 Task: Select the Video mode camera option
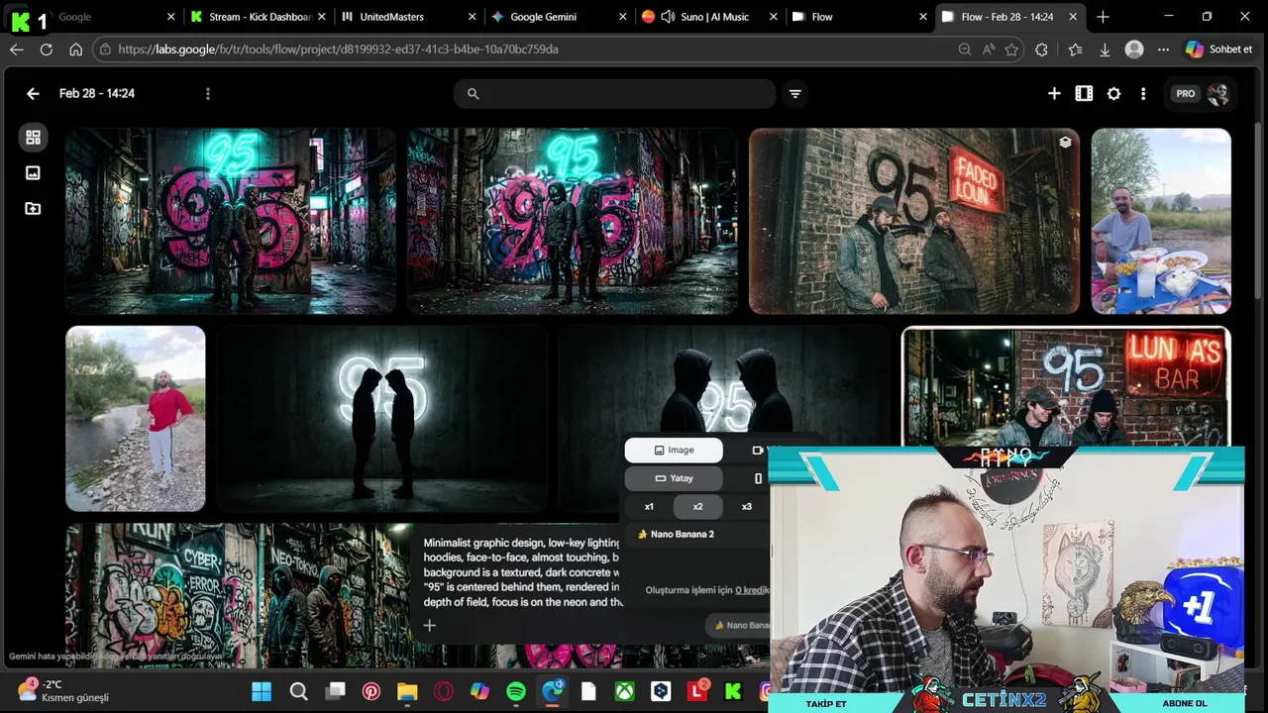(x=759, y=450)
